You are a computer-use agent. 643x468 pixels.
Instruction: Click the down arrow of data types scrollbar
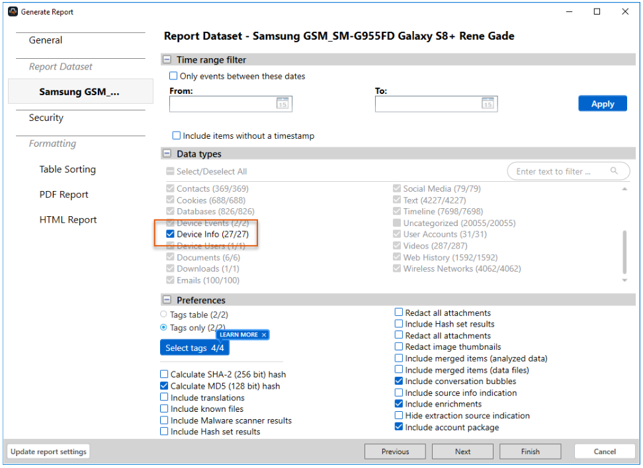[624, 280]
